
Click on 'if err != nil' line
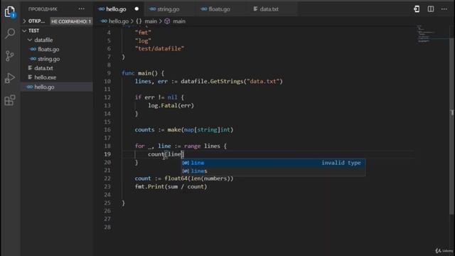(159, 97)
